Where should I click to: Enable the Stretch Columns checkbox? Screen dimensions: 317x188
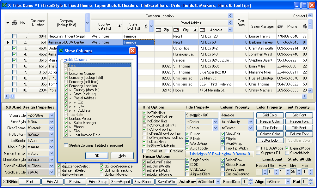click(x=66, y=145)
